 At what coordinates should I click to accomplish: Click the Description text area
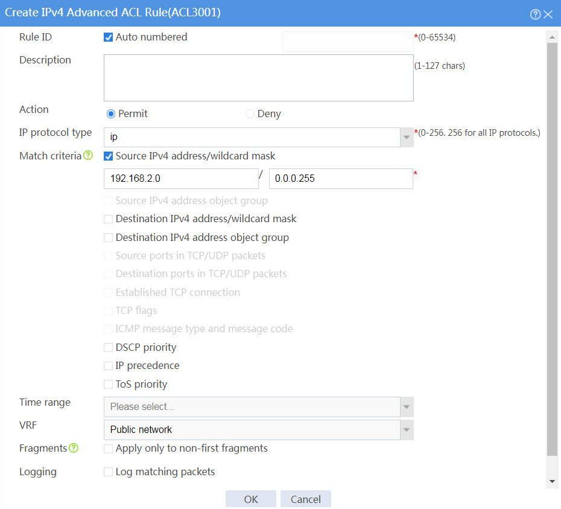pos(259,78)
